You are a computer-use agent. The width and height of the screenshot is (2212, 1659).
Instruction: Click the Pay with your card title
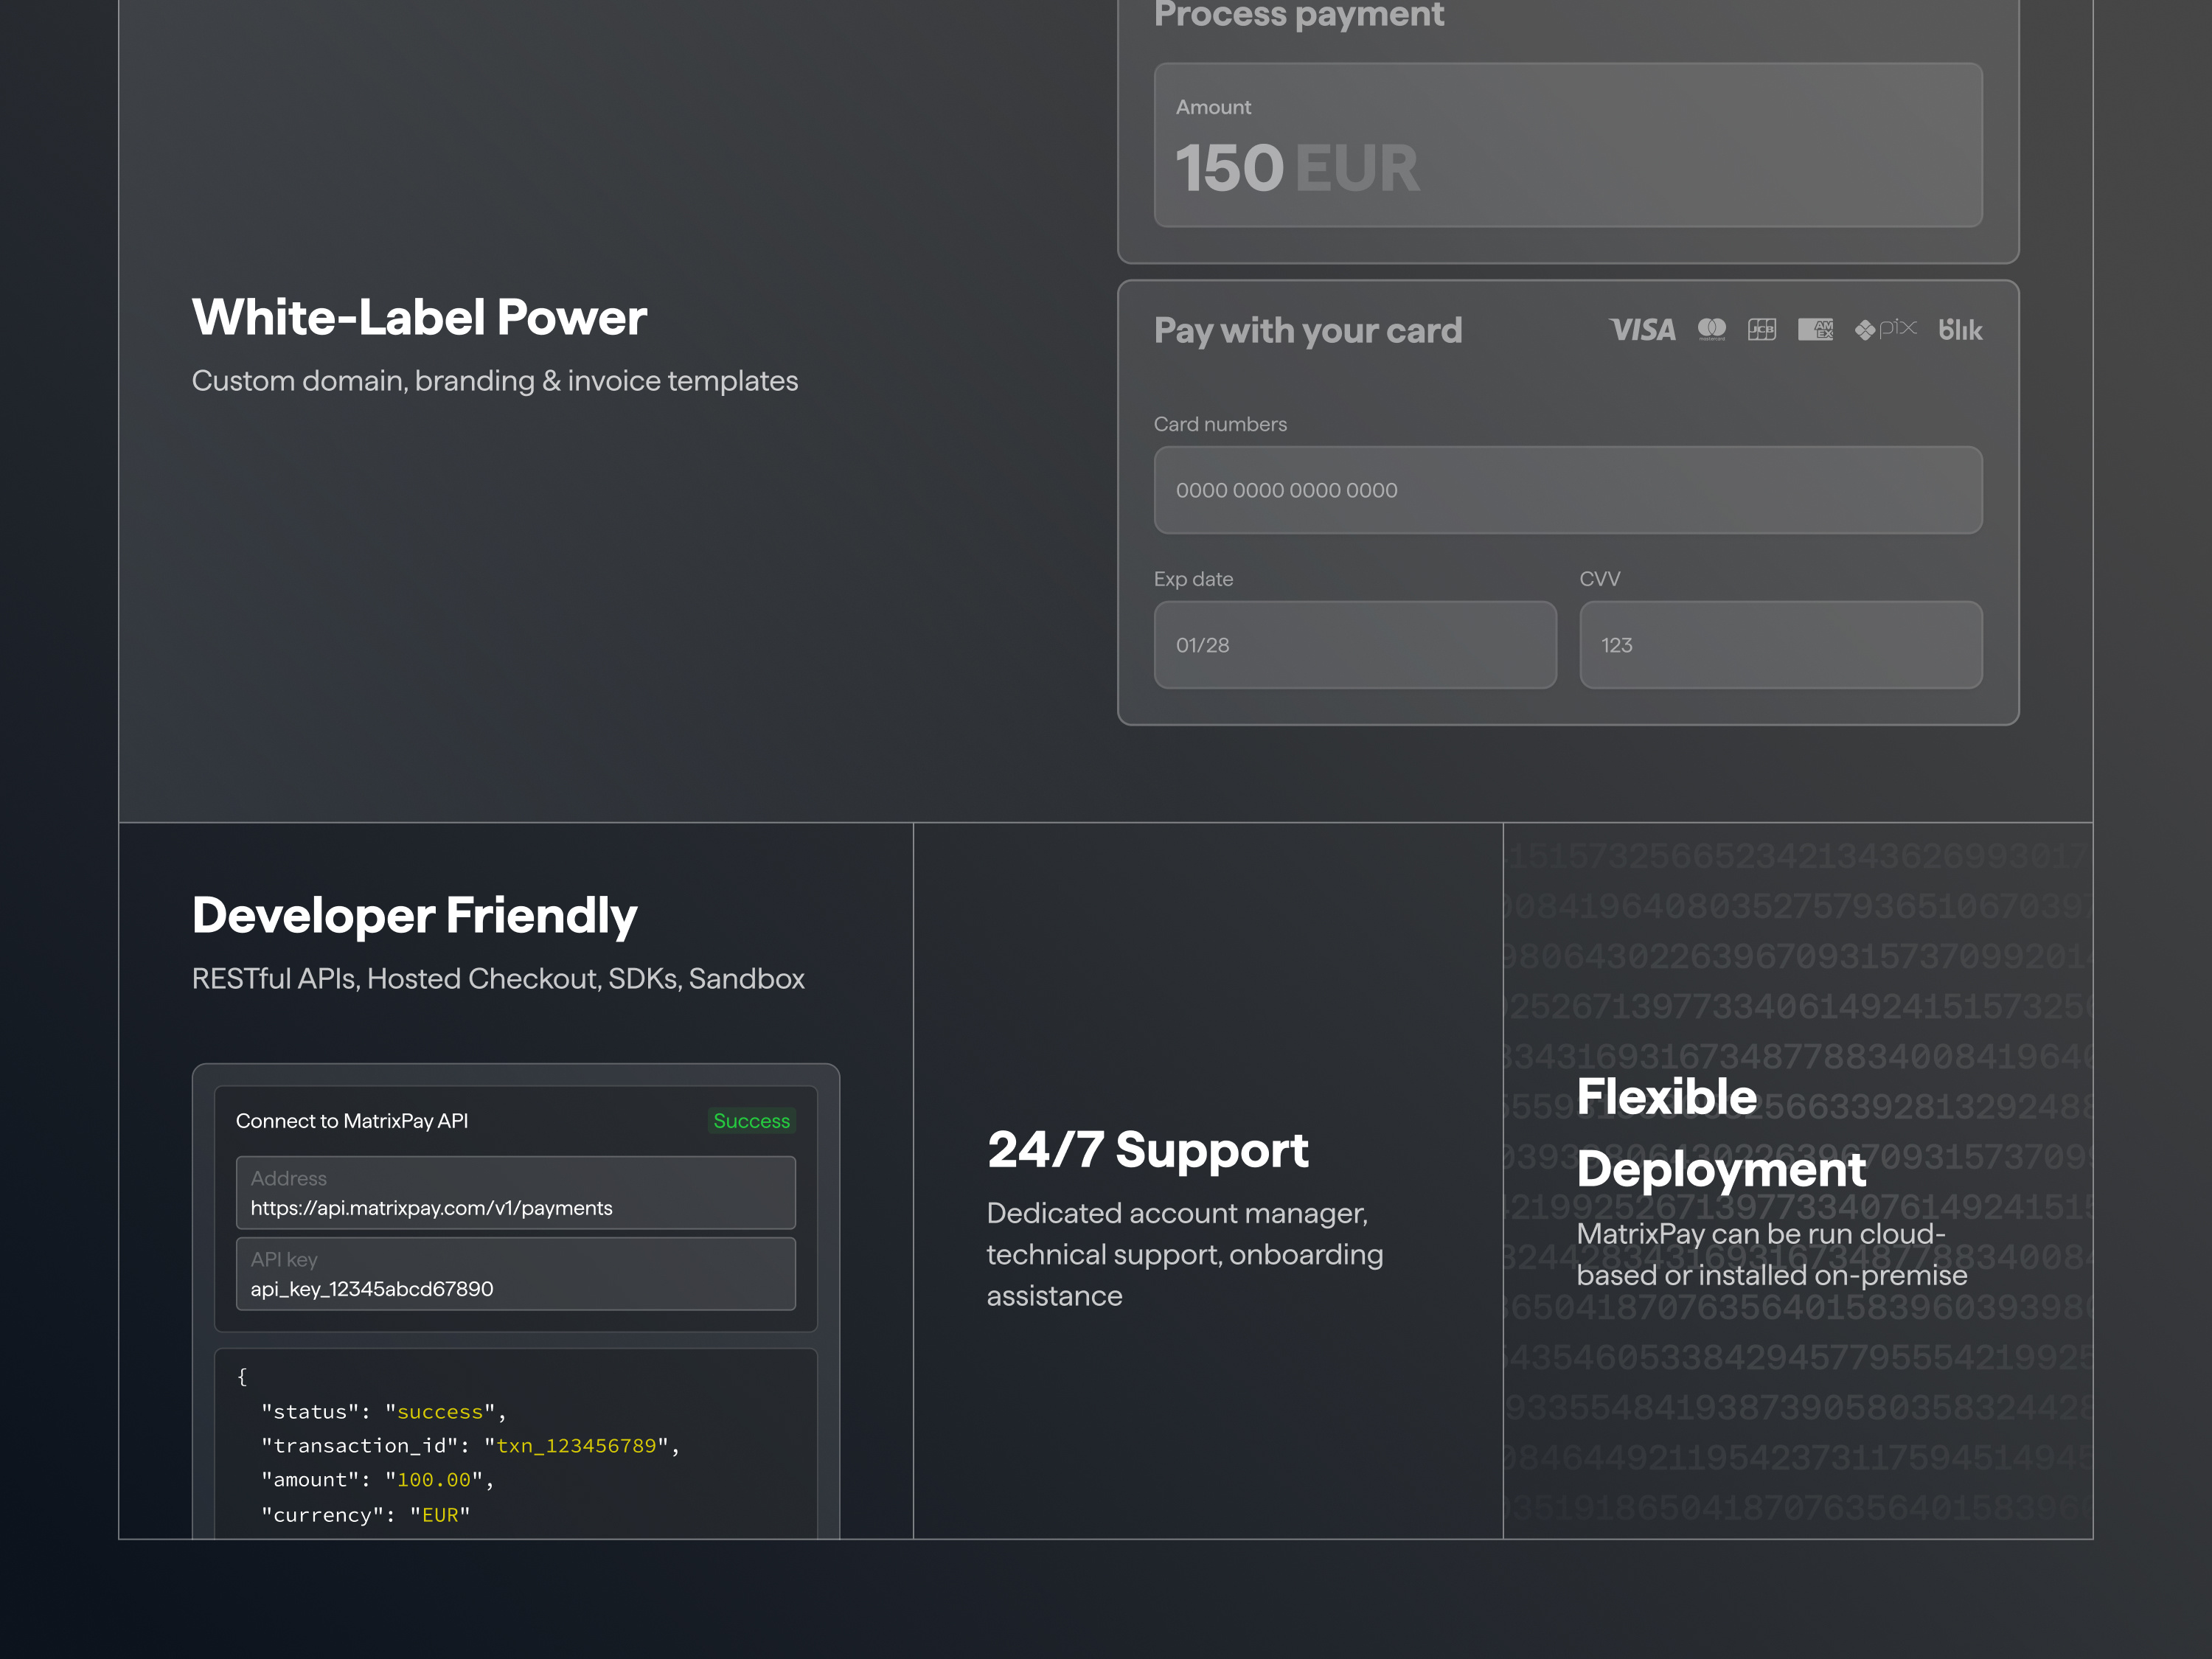1307,331
